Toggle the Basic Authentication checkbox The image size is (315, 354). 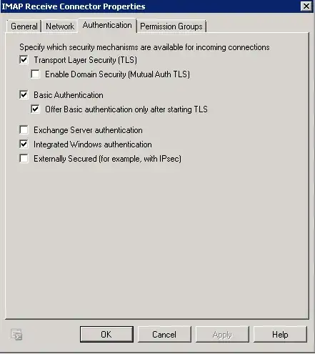[24, 95]
